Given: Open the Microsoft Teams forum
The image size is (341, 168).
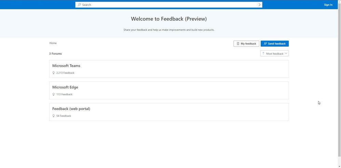Looking at the screenshot, I should [169, 69].
